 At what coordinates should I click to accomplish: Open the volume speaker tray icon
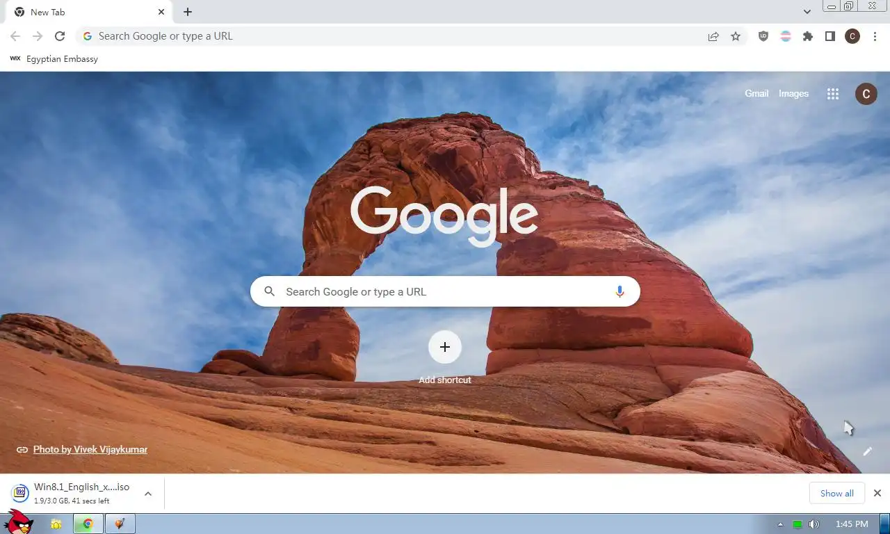point(814,524)
